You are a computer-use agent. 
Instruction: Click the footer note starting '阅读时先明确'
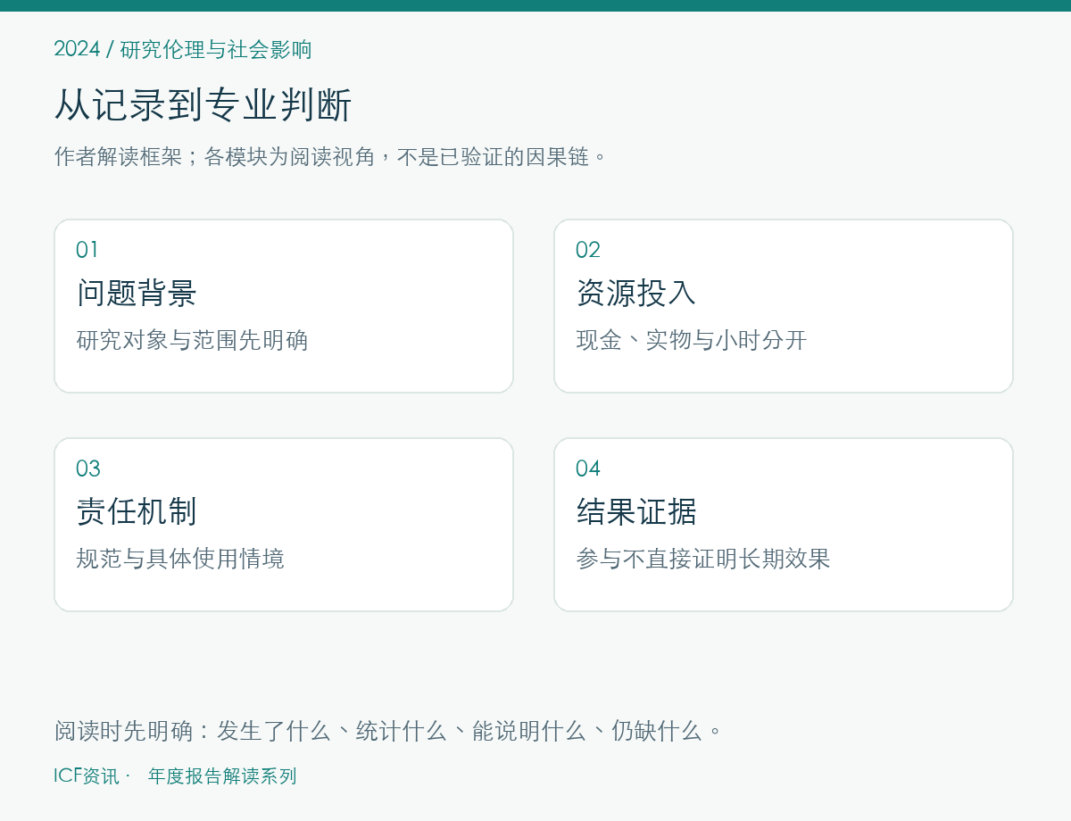tap(388, 731)
